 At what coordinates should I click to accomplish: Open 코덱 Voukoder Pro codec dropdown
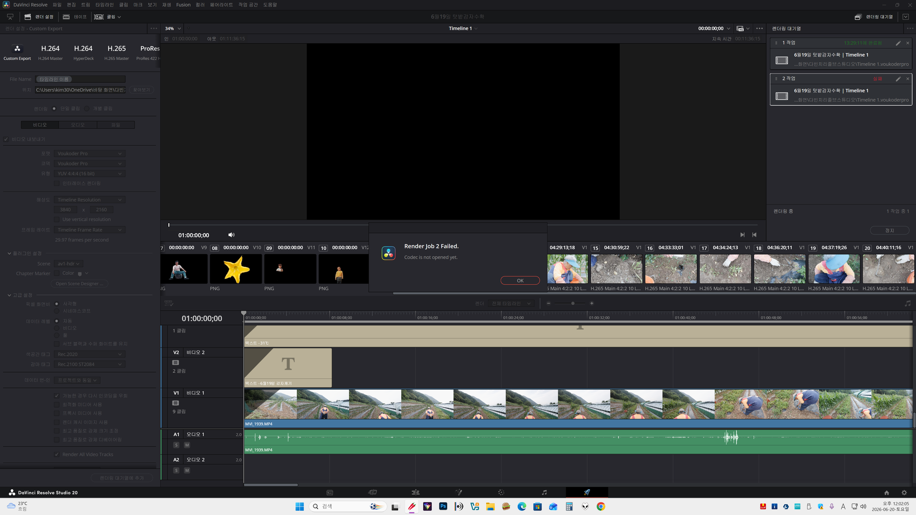89,164
